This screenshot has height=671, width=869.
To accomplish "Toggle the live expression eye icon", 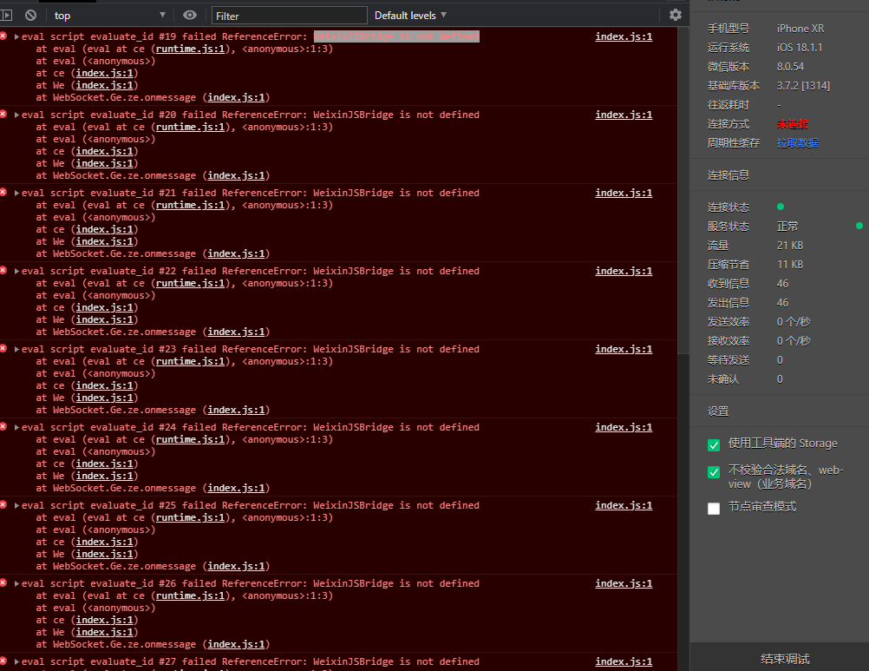I will point(190,16).
